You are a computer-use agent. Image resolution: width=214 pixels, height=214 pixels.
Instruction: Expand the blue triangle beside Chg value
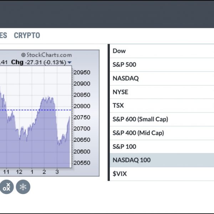pos(70,62)
